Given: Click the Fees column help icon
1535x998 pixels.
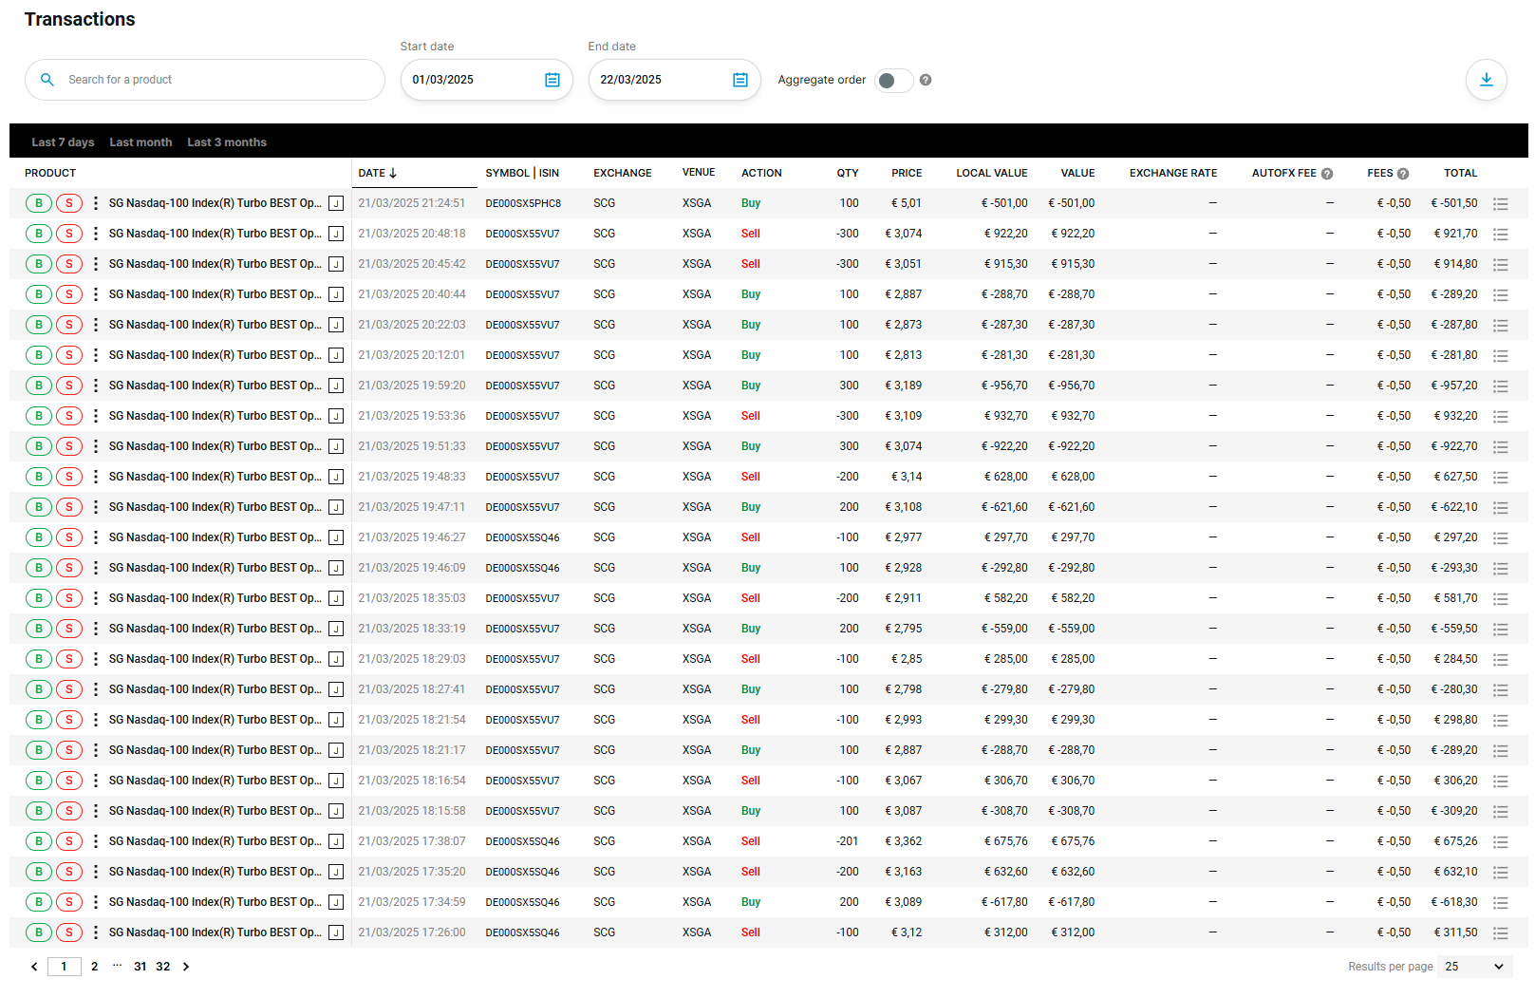Looking at the screenshot, I should pos(1403,174).
